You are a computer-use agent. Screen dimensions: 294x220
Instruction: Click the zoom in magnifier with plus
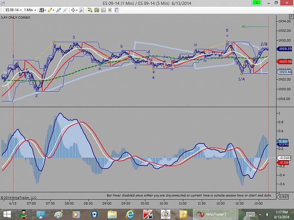point(58,10)
